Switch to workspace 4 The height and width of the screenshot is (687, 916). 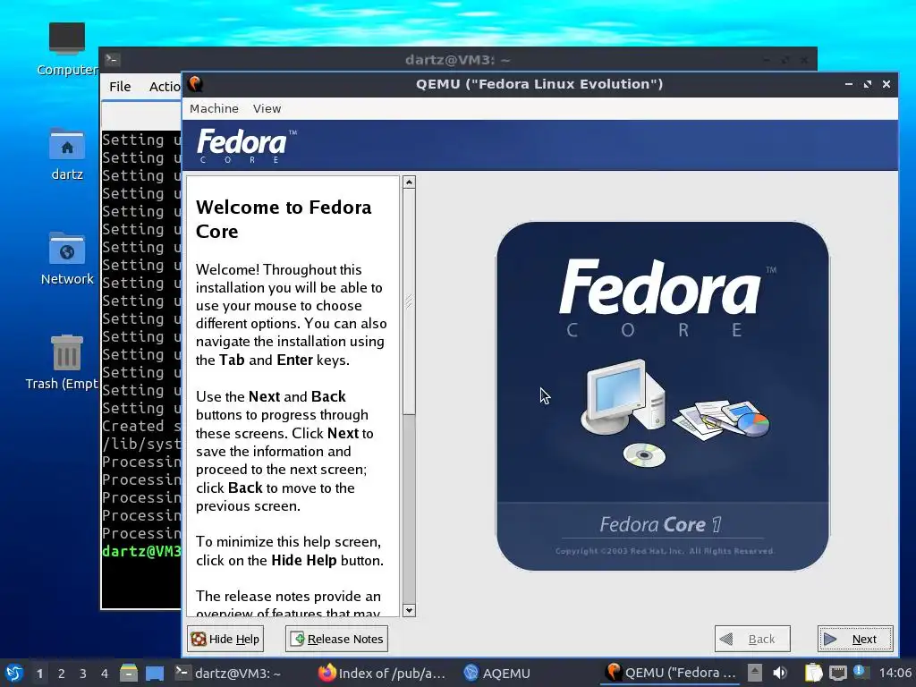tap(105, 674)
